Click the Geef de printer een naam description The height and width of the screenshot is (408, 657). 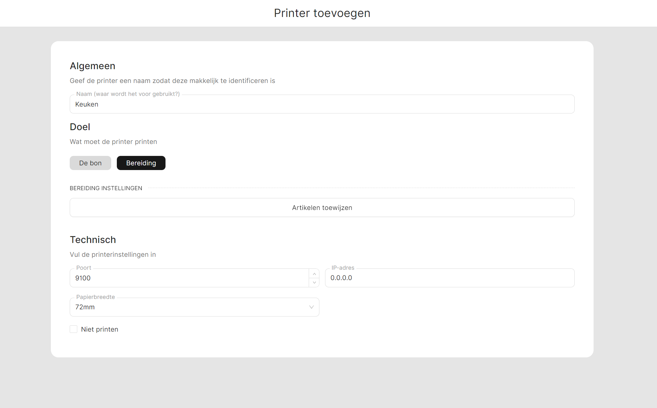(x=172, y=81)
